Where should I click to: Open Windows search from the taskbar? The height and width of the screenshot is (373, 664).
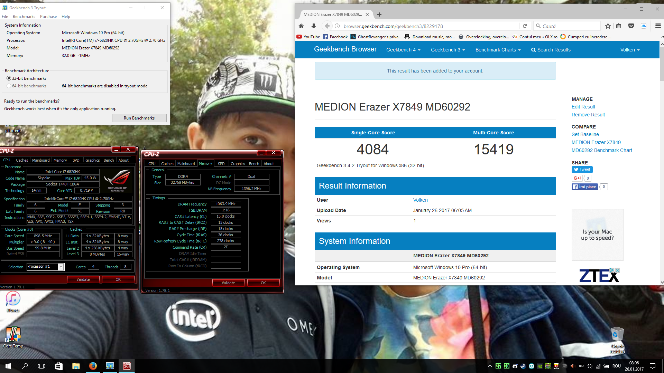click(x=25, y=366)
